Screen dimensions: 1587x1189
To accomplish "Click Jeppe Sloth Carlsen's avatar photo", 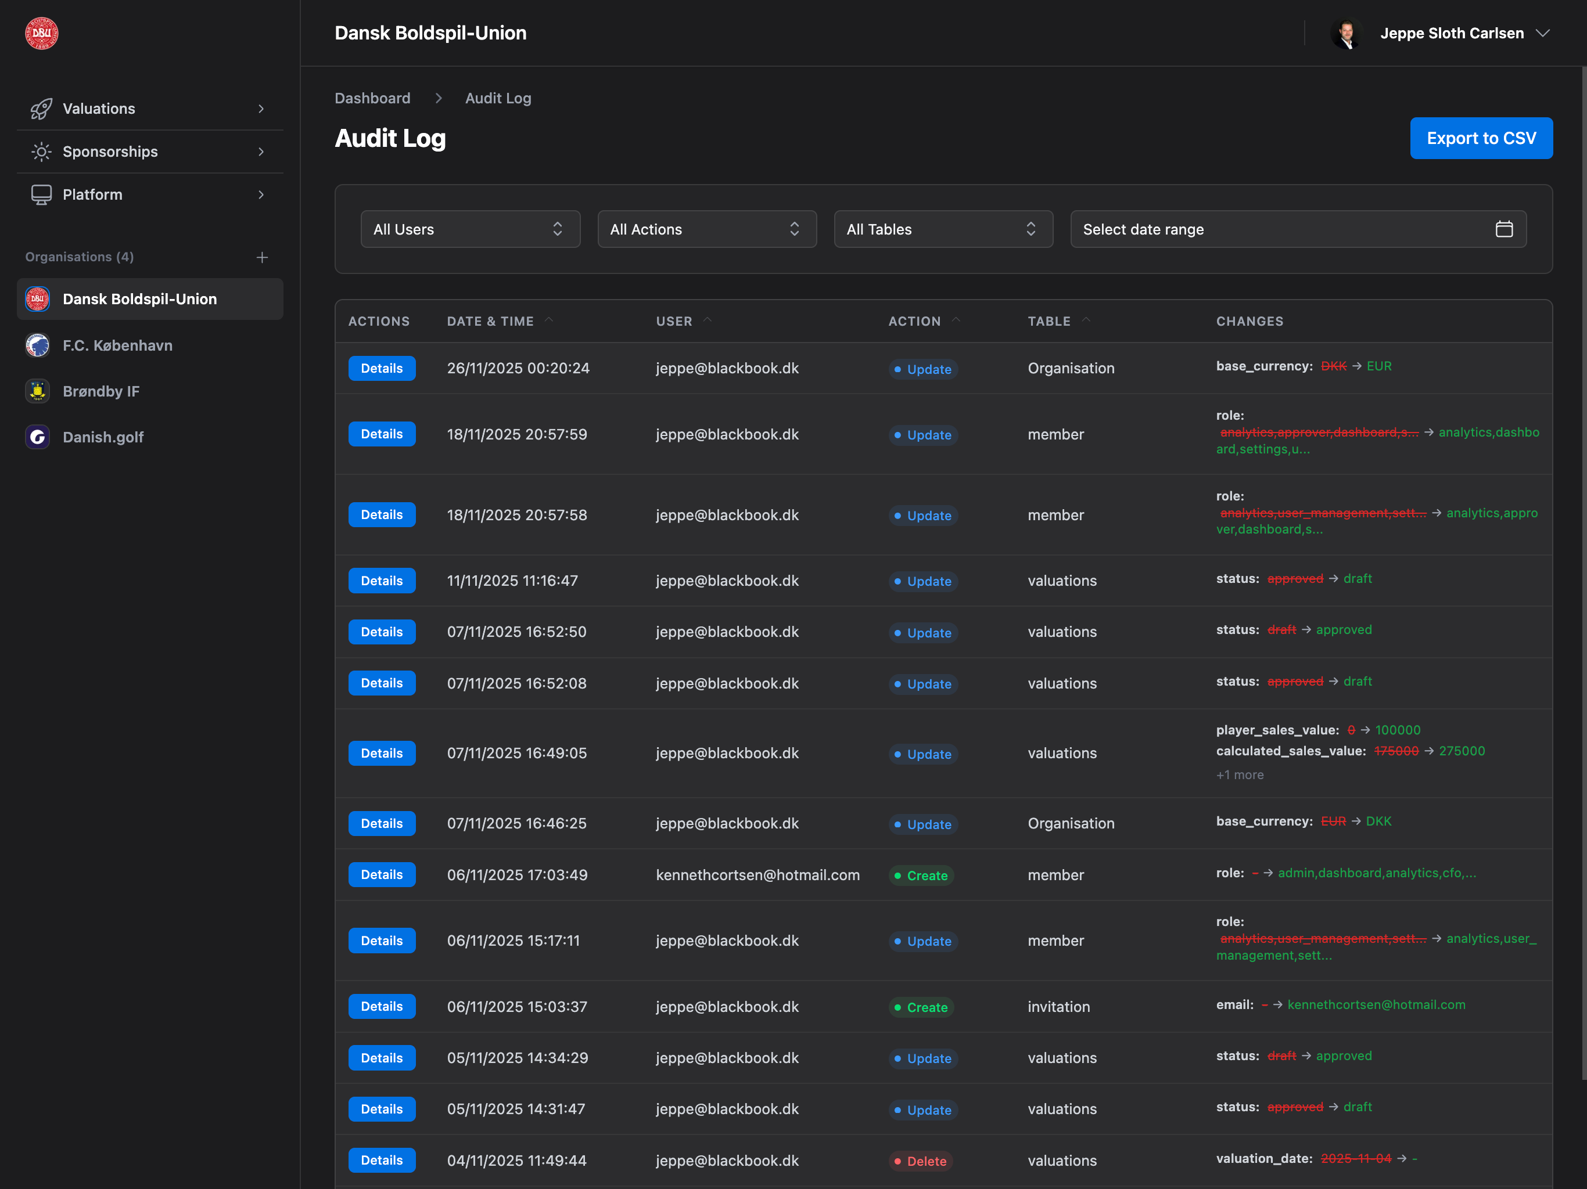I will (1347, 33).
